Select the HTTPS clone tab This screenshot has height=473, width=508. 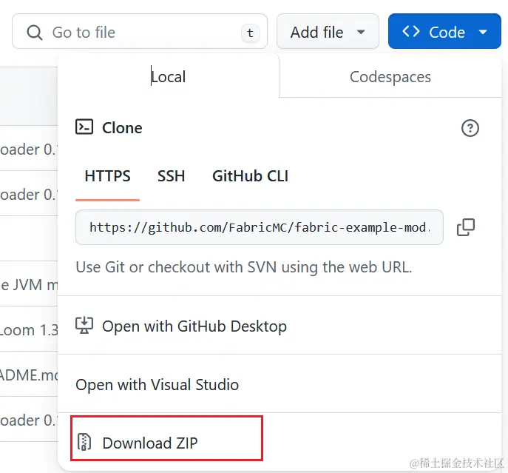[x=107, y=176]
